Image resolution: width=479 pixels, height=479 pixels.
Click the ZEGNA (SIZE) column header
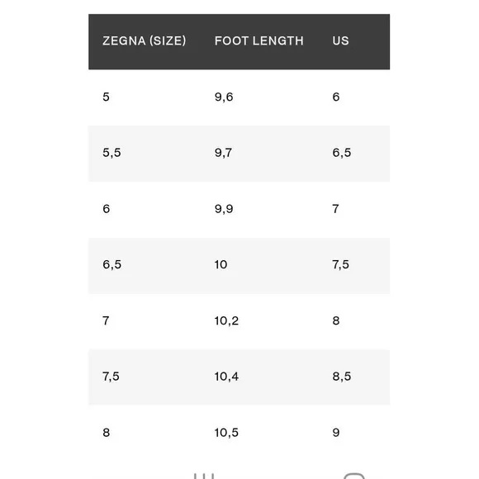[145, 40]
